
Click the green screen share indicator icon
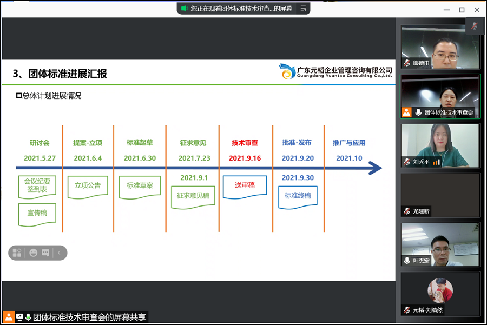pos(184,9)
